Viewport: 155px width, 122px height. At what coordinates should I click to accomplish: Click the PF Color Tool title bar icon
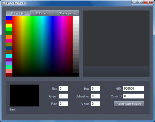pos(4,3)
